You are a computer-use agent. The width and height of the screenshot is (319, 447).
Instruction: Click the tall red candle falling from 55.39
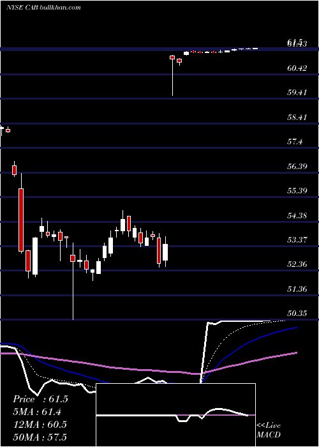click(21, 213)
